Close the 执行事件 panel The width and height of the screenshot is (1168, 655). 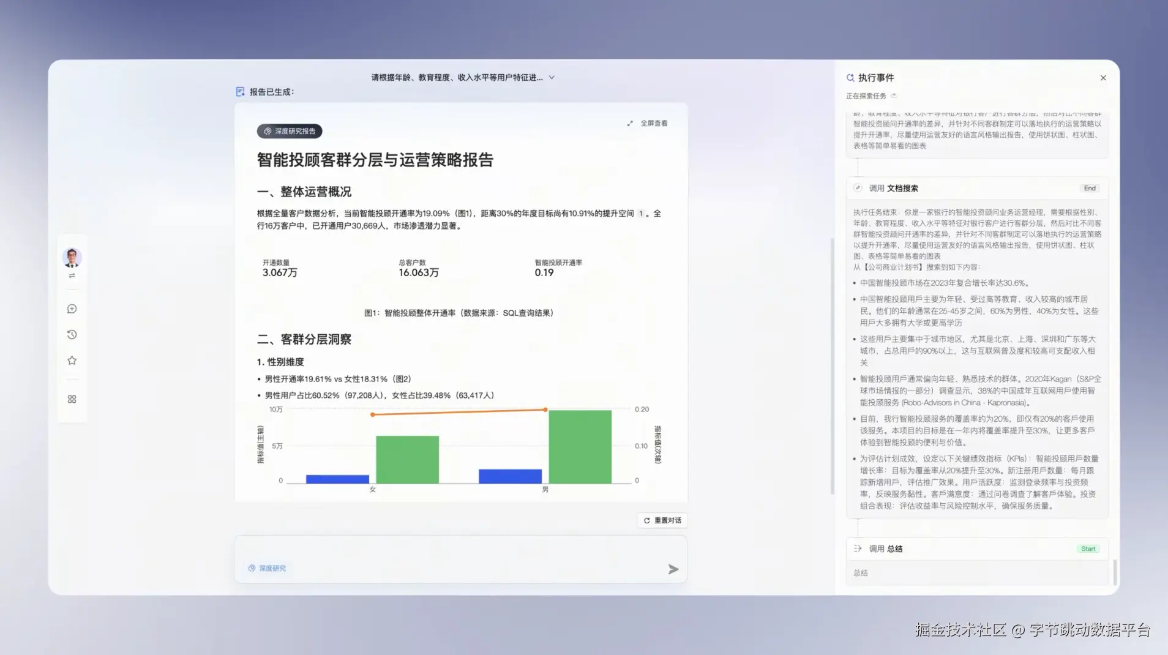pos(1103,78)
